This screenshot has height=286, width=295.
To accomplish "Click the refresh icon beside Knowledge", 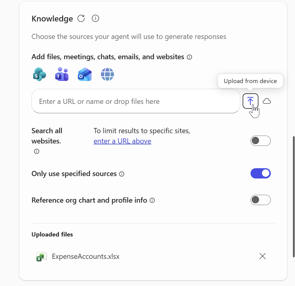I will click(x=81, y=18).
